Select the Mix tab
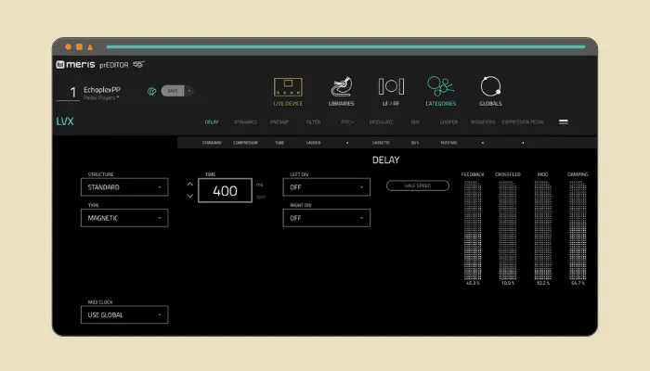650x371 pixels. coord(415,122)
